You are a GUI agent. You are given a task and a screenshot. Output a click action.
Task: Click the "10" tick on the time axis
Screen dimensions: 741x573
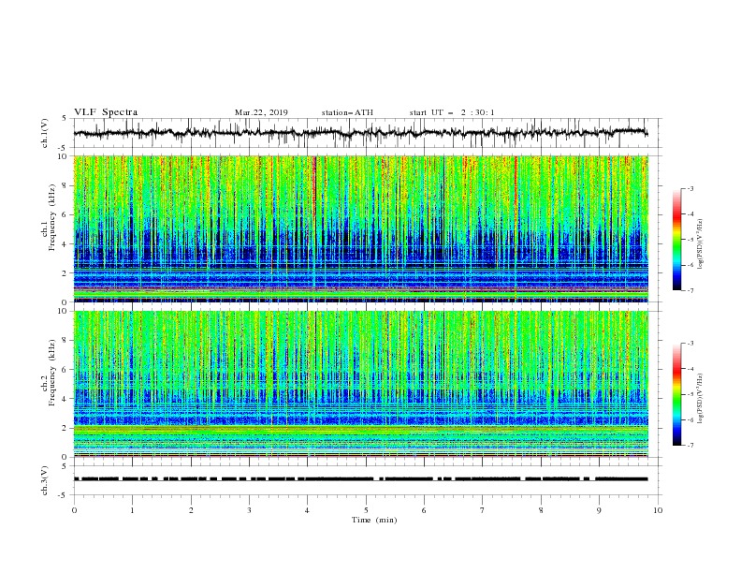658,510
